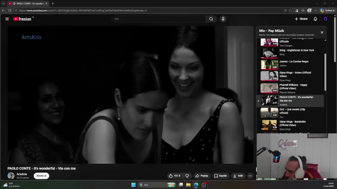
Task: Open the Sohbet et Copilot chat
Action: (x=328, y=10)
